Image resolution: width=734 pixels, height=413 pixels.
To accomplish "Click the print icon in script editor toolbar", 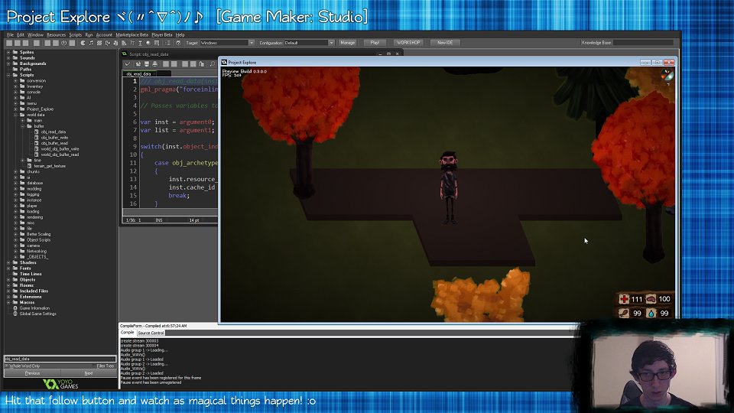I will click(155, 63).
